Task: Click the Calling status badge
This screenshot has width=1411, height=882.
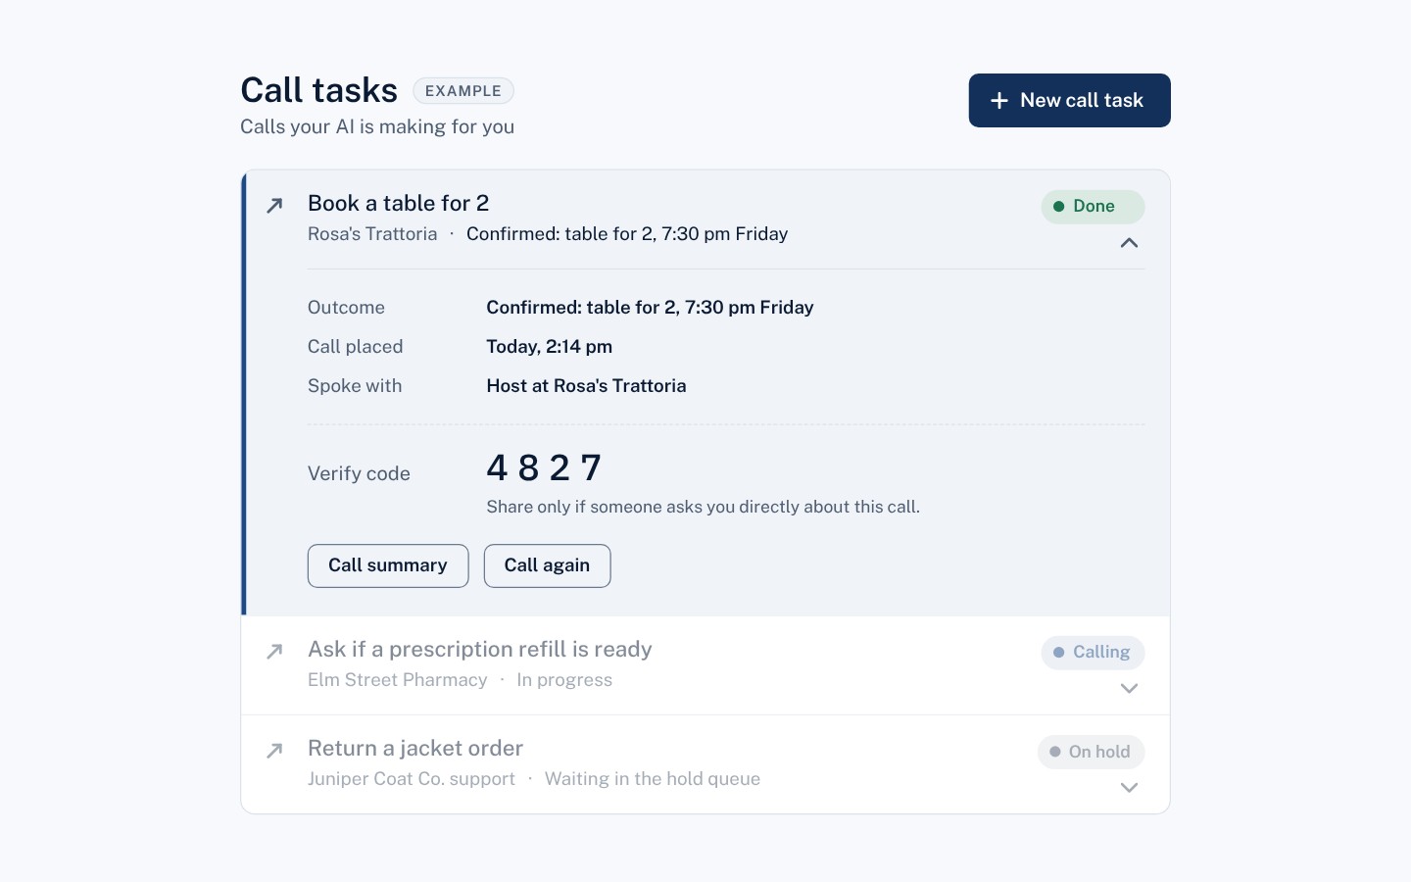Action: [1093, 652]
